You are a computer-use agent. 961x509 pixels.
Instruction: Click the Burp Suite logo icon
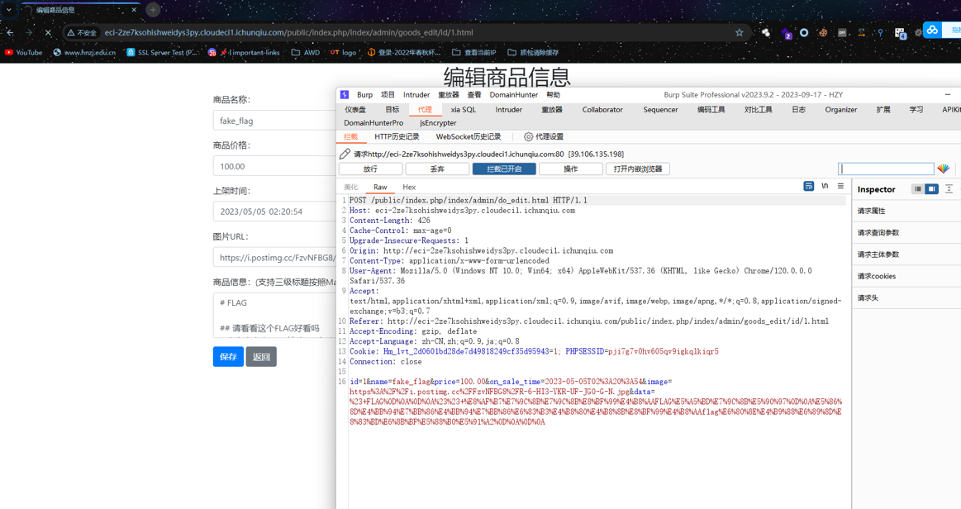pyautogui.click(x=345, y=95)
